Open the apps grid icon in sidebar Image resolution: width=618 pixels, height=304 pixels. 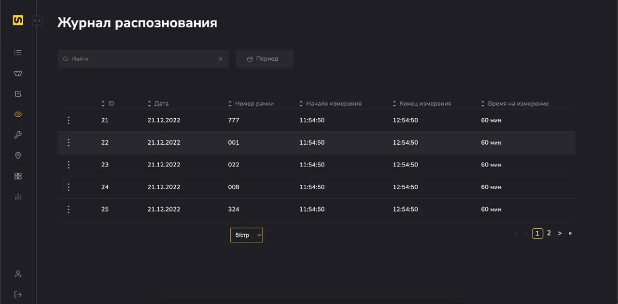tap(18, 176)
